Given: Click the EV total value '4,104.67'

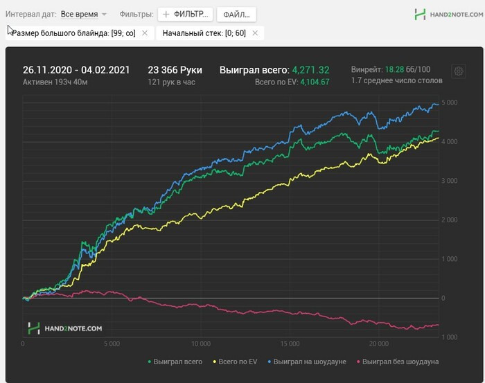Looking at the screenshot, I should (315, 82).
